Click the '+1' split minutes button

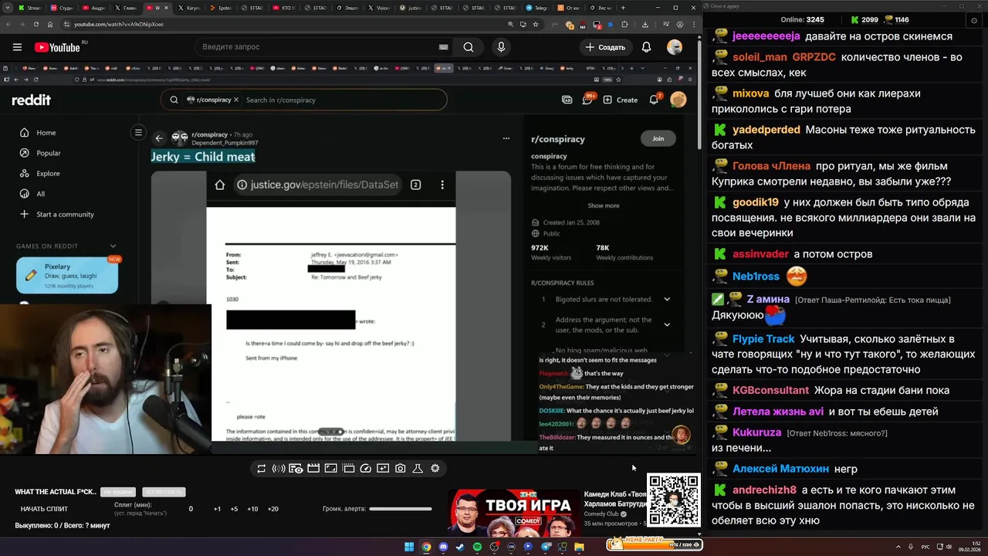click(217, 509)
